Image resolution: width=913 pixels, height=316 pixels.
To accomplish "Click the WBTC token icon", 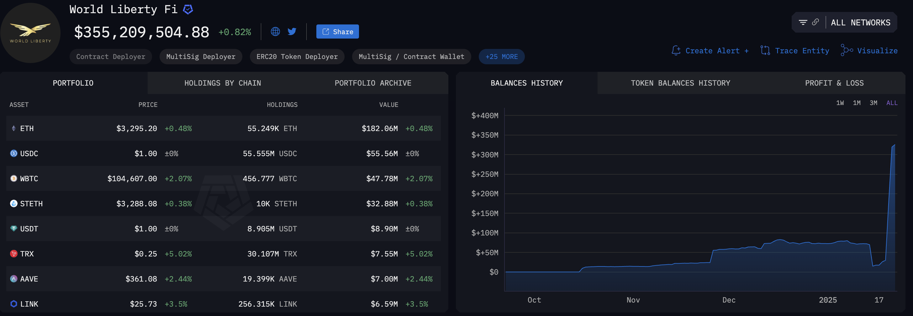I will coord(13,179).
